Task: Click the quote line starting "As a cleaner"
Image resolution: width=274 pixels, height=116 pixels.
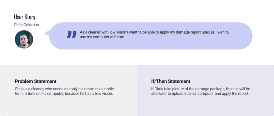Action: pyautogui.click(x=154, y=32)
